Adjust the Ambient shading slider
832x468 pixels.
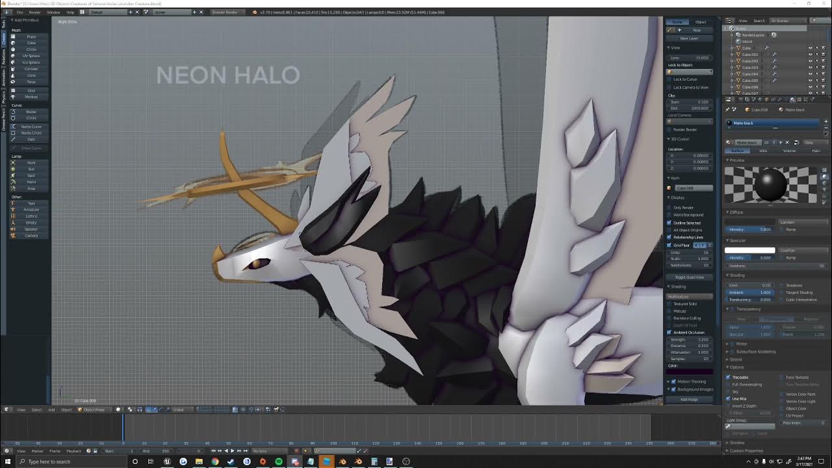(x=750, y=292)
